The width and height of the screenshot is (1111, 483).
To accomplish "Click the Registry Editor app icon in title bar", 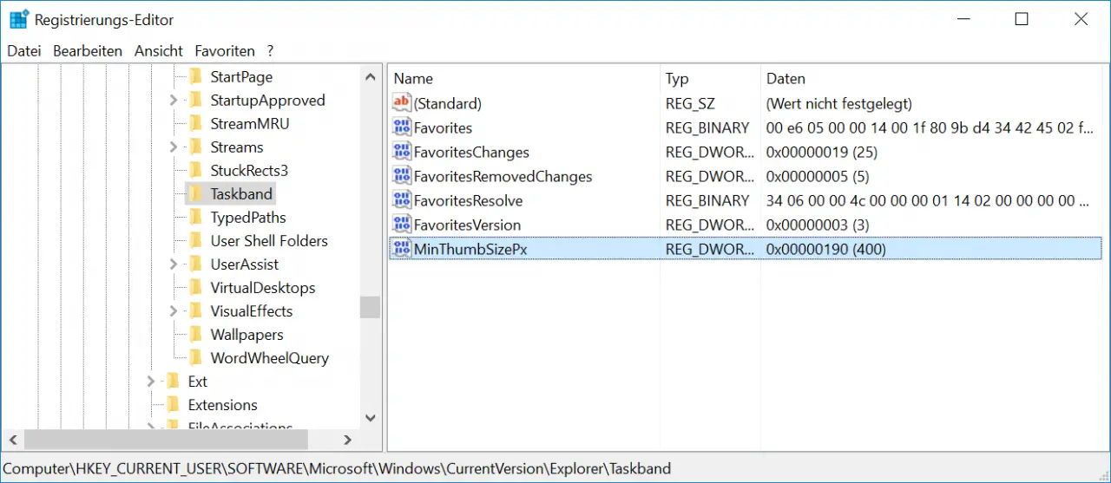I will pyautogui.click(x=19, y=19).
